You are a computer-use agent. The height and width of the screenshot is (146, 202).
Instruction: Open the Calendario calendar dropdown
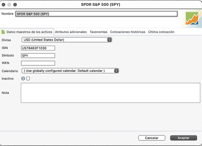[x=70, y=71]
